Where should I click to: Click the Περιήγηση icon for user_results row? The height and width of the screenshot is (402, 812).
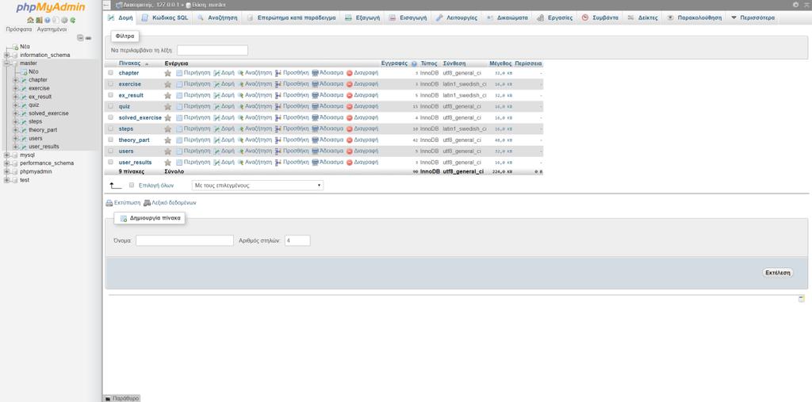click(x=179, y=162)
